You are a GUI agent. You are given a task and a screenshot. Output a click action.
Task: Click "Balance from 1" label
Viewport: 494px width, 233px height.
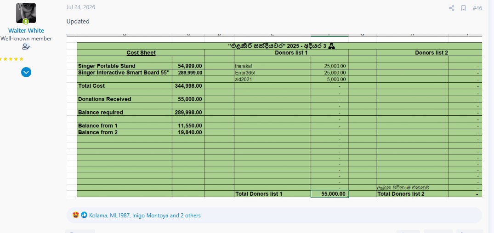tap(98, 125)
